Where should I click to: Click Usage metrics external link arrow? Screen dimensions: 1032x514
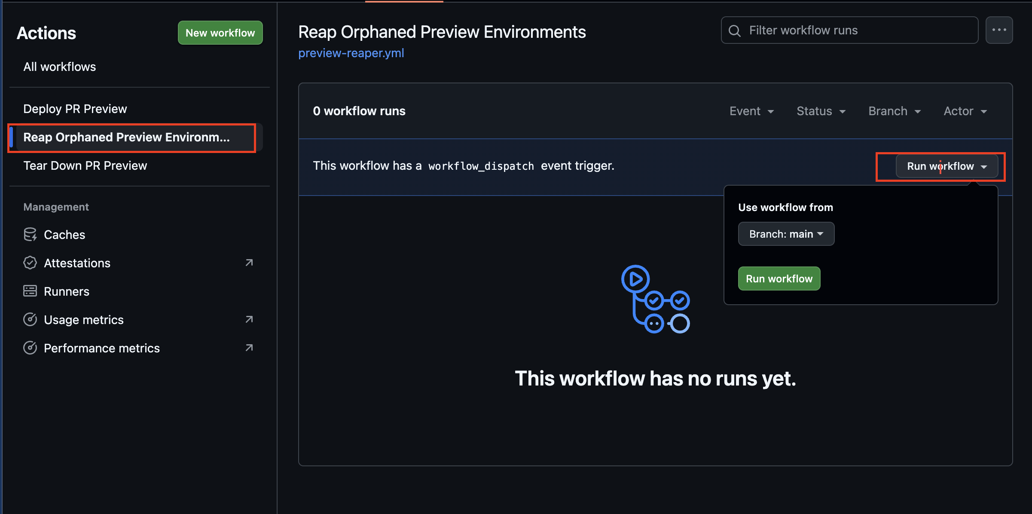(249, 319)
